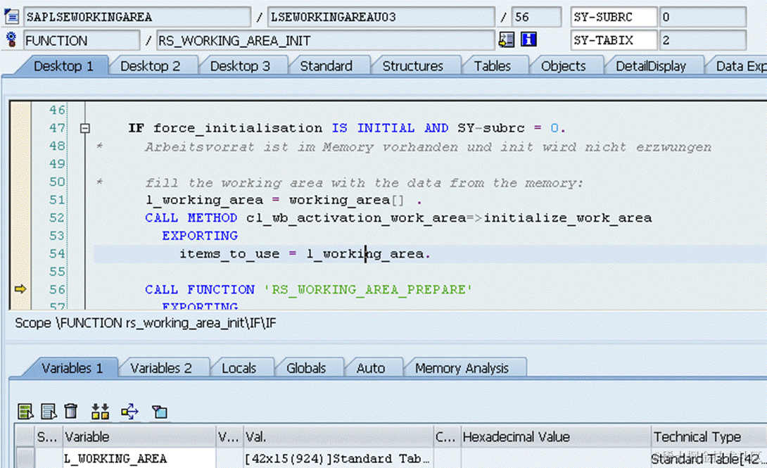Click the EXPORTING keyword on line 53
This screenshot has width=767, height=468.
(x=200, y=236)
